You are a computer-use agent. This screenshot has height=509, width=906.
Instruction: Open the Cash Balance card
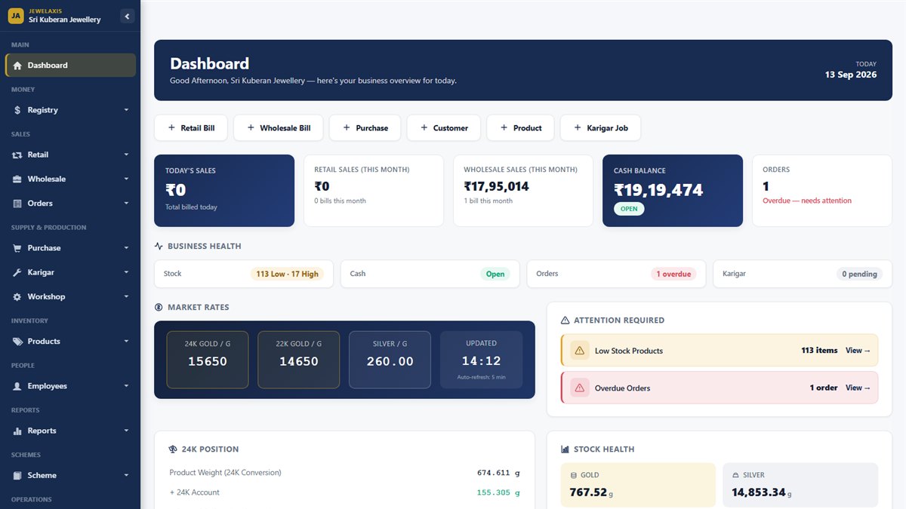coord(673,191)
